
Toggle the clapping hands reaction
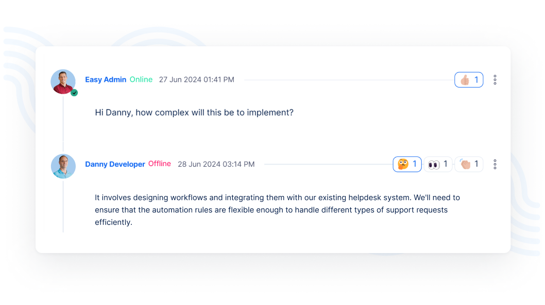pos(469,164)
